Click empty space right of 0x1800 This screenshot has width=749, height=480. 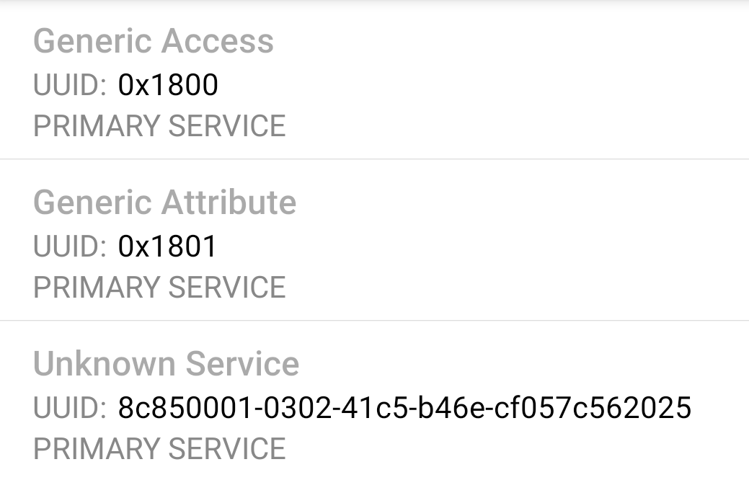(x=469, y=85)
